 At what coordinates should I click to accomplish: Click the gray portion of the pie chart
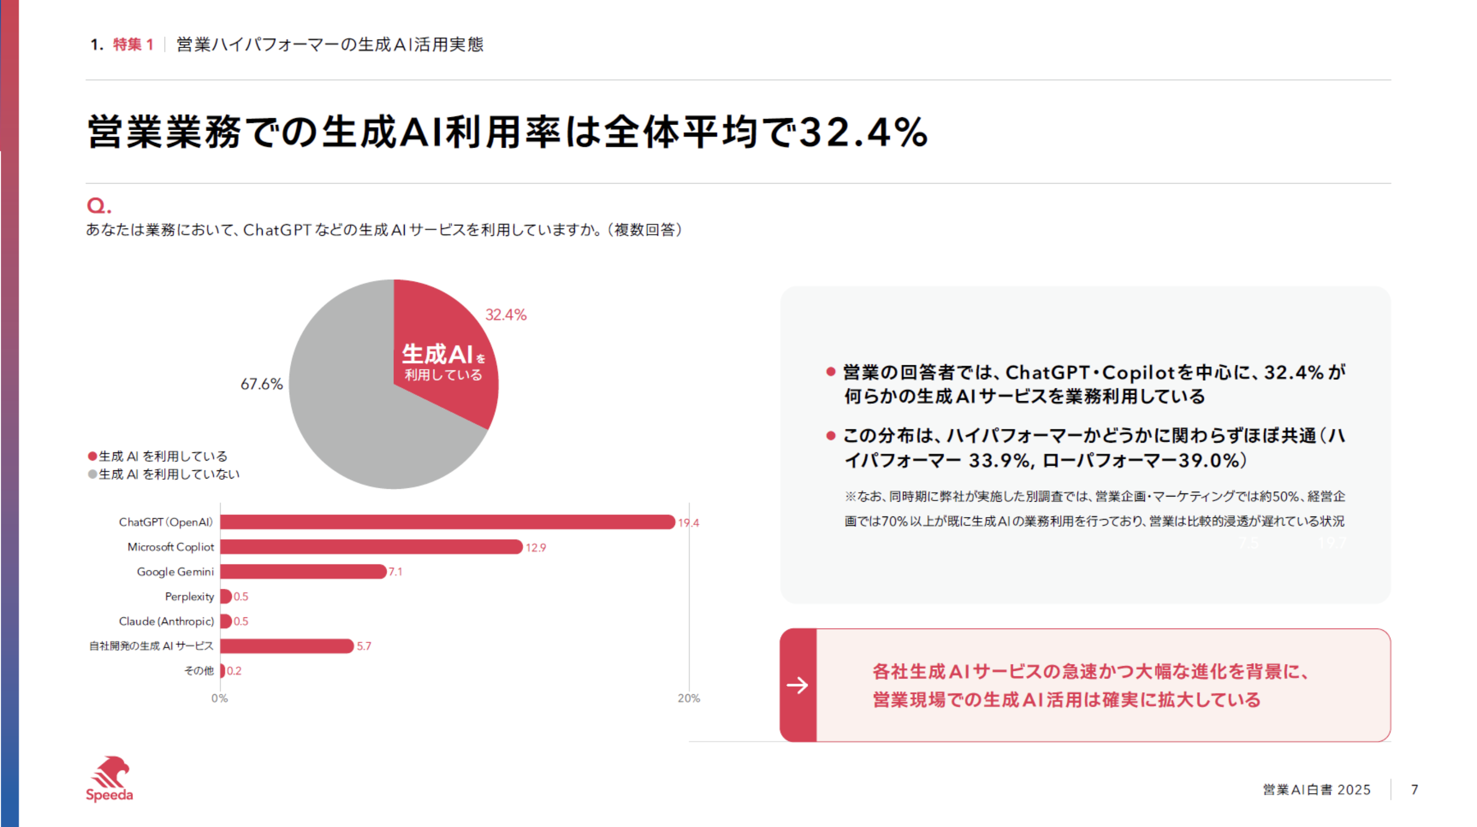(355, 424)
